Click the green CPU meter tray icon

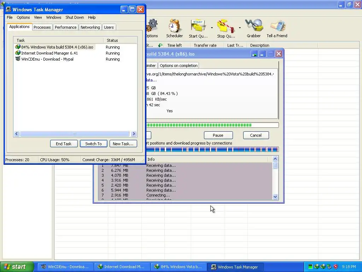point(310,267)
